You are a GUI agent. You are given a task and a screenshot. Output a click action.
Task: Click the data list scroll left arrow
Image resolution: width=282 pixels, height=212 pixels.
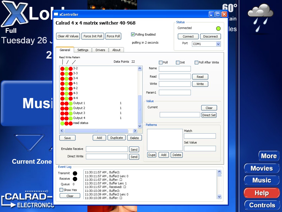[x=62, y=131]
